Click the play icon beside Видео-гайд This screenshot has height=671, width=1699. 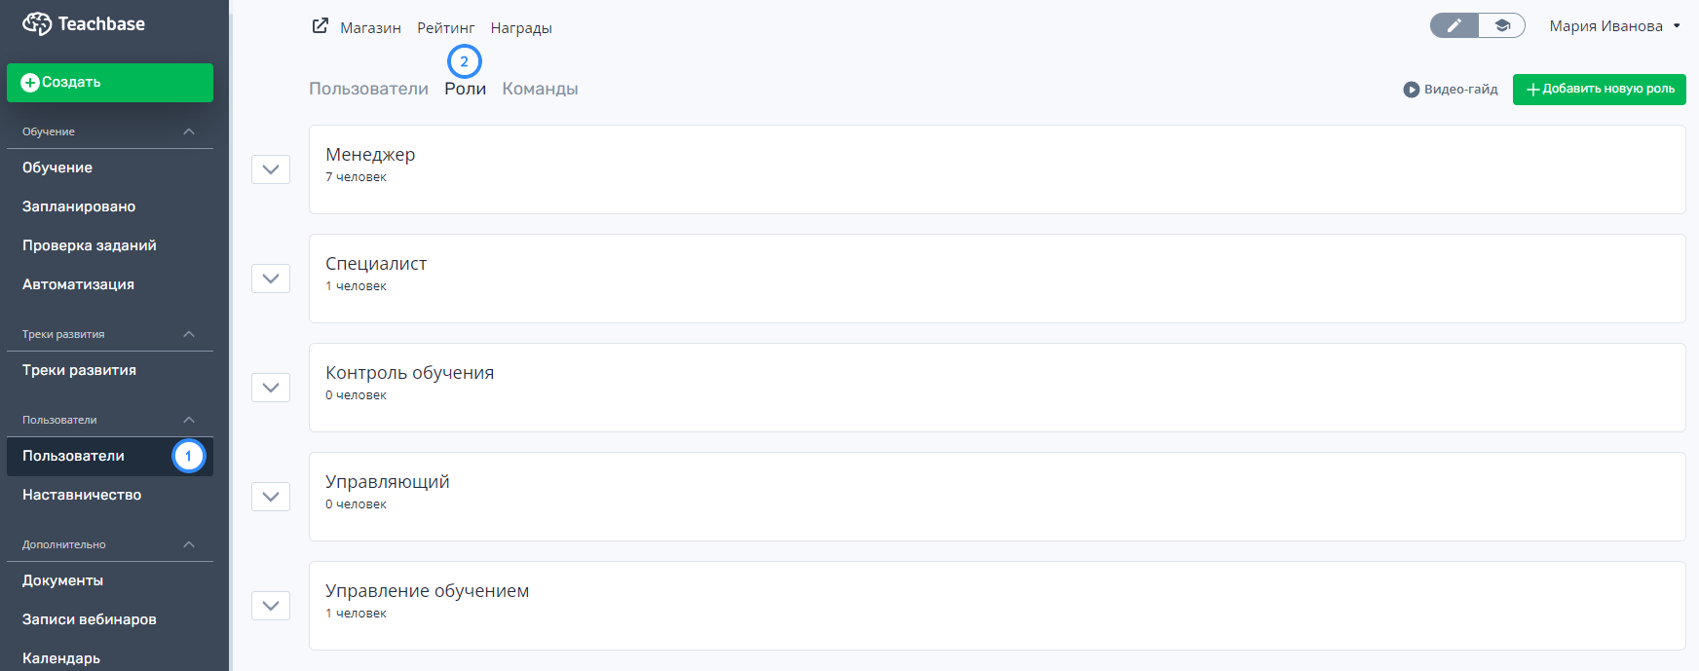coord(1412,90)
